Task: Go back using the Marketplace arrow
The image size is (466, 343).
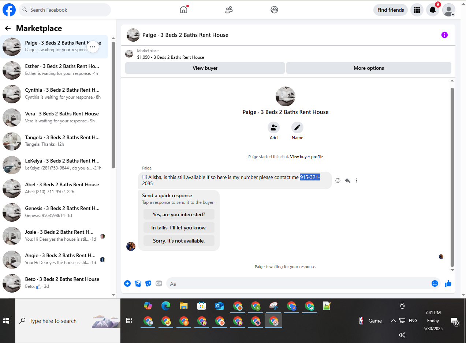Action: pos(8,28)
